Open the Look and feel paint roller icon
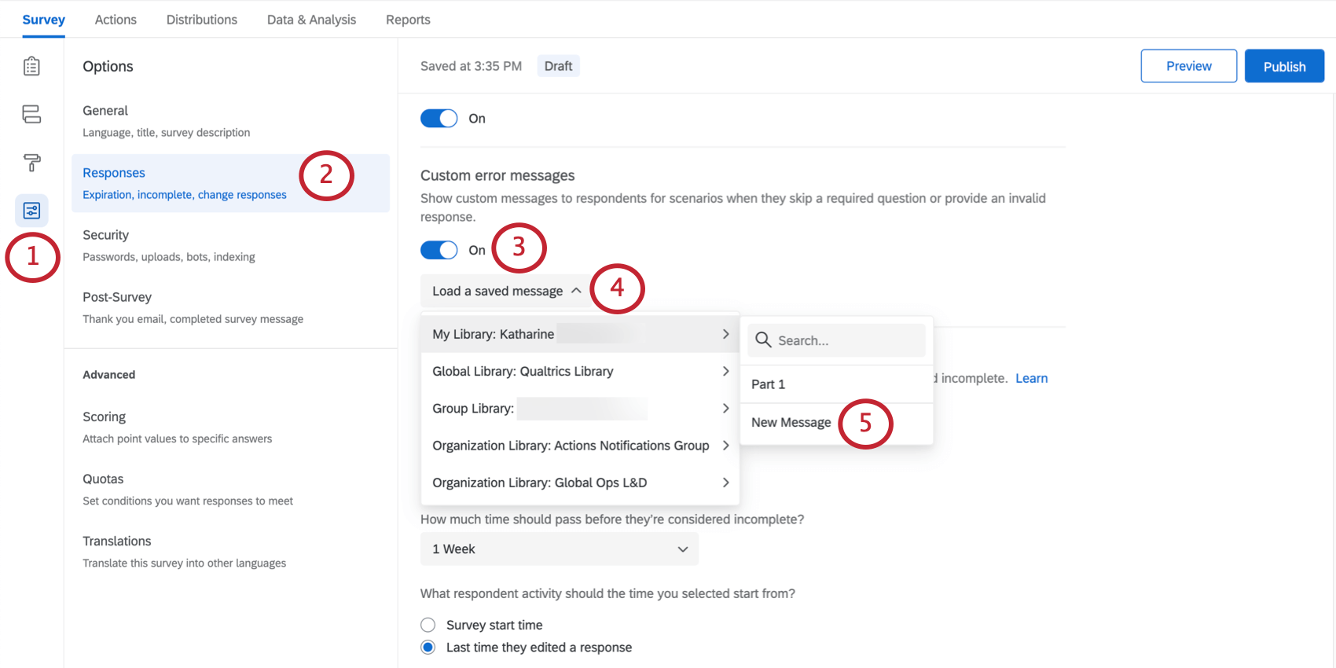 pos(31,163)
